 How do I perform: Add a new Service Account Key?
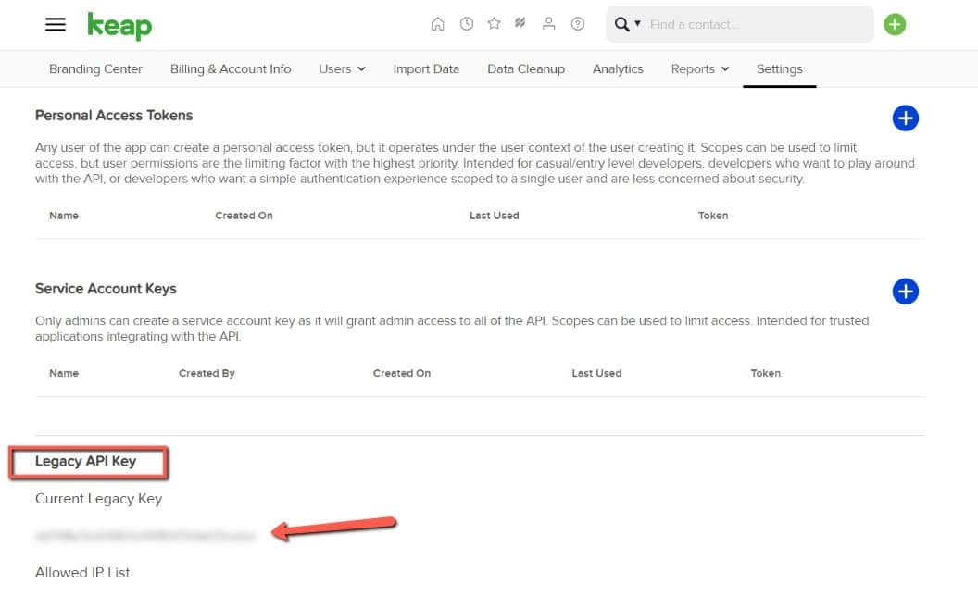point(906,291)
